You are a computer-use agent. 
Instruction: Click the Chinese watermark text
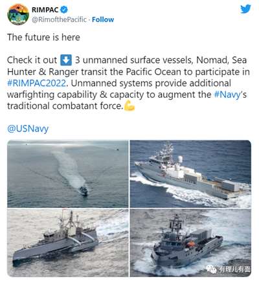[x=234, y=269]
